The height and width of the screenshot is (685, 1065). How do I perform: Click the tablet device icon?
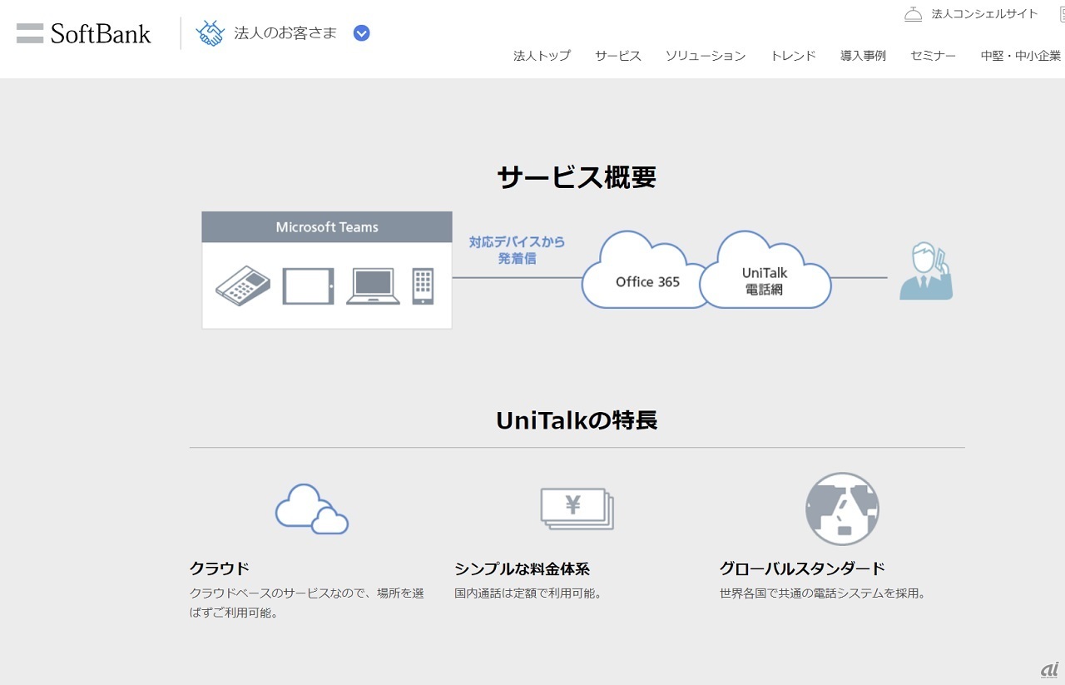click(x=308, y=286)
